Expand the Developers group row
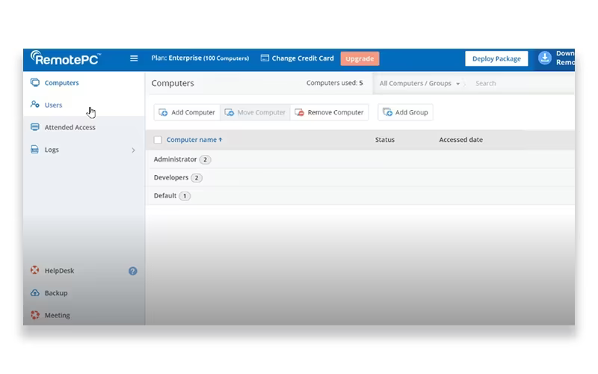598x374 pixels. coord(360,177)
